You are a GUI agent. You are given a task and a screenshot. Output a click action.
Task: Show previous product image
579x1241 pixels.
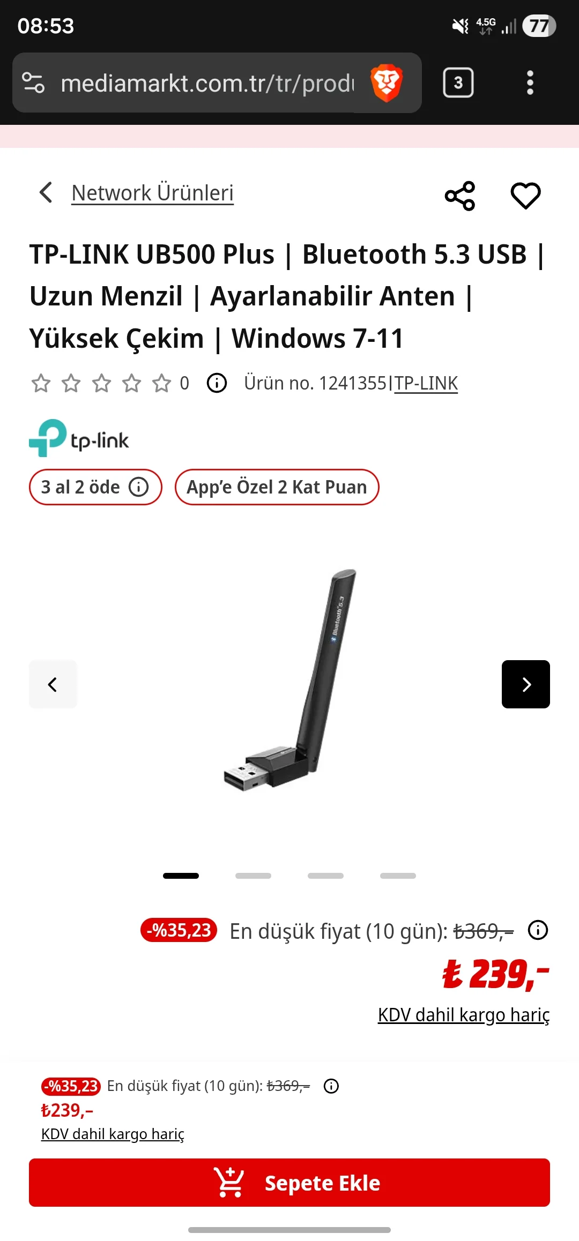pos(53,684)
